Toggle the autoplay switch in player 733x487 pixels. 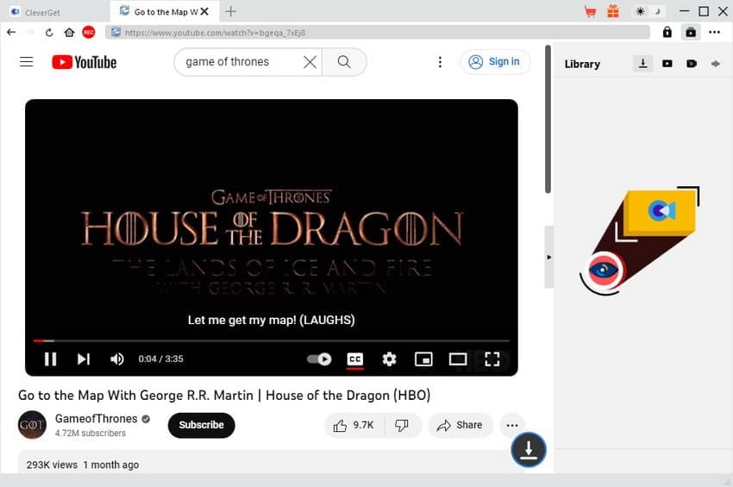tap(319, 359)
